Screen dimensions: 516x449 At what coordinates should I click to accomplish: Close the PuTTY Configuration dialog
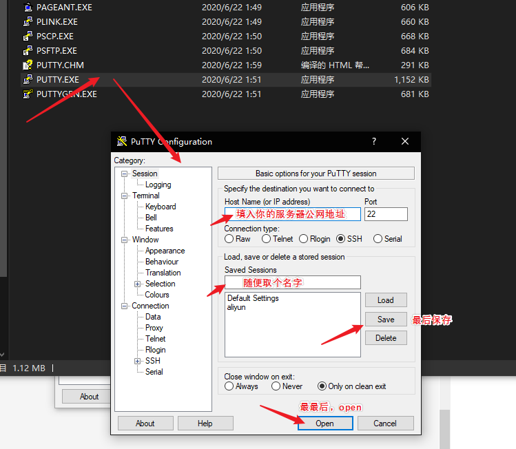click(405, 141)
